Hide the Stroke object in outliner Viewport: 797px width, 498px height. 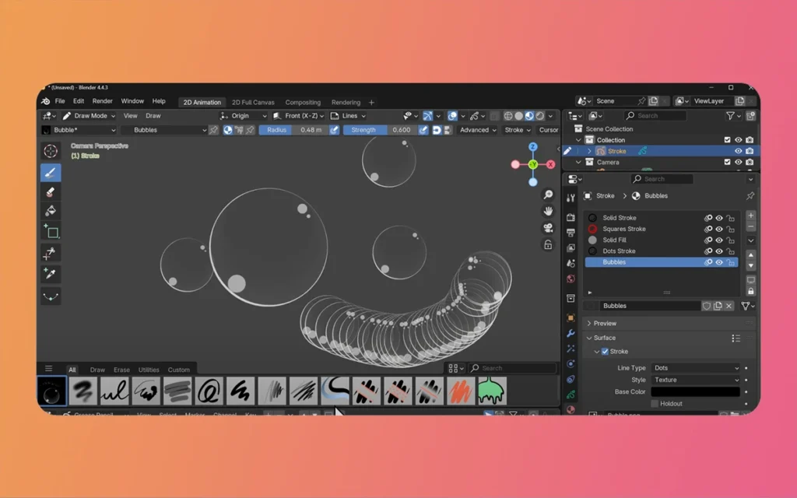(x=738, y=151)
